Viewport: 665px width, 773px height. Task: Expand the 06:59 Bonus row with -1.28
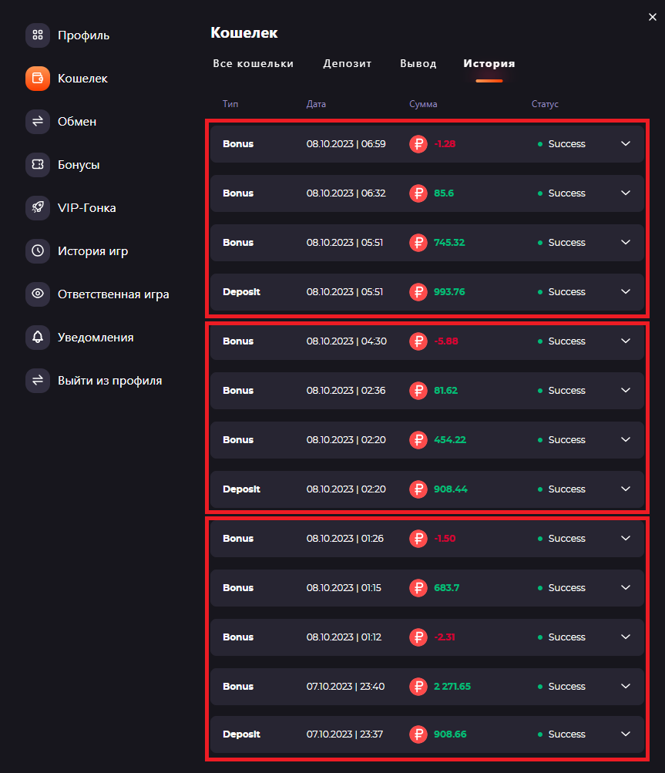[x=626, y=144]
